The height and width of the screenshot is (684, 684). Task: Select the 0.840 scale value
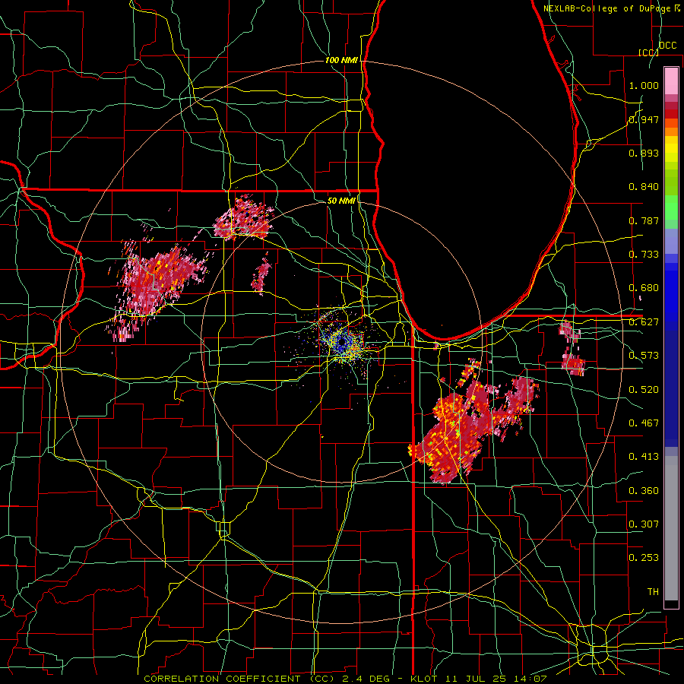click(644, 187)
